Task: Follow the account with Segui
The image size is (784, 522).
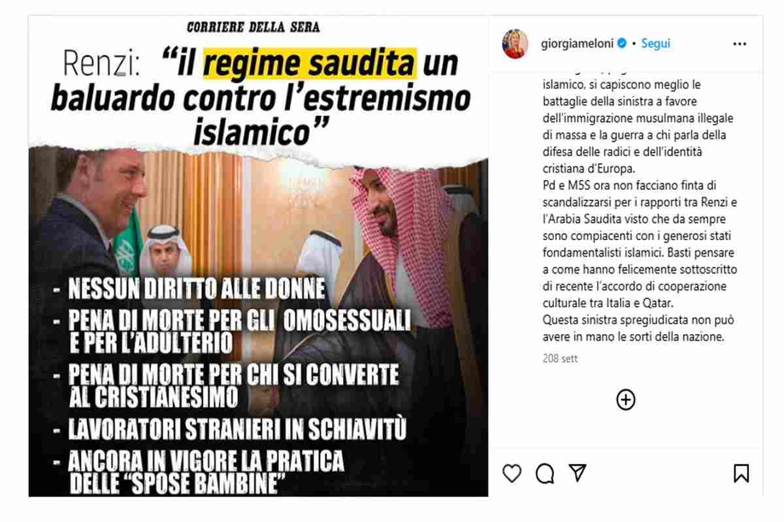Action: point(655,44)
